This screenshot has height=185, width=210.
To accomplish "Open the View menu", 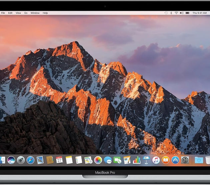I will [18, 13].
